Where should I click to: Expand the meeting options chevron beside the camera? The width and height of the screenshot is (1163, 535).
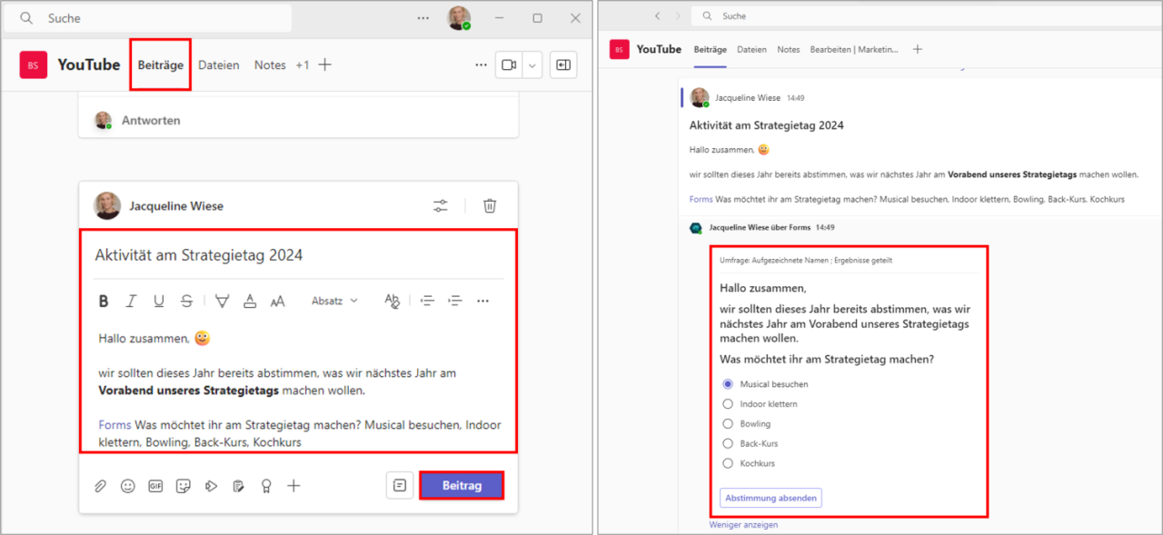pyautogui.click(x=532, y=64)
